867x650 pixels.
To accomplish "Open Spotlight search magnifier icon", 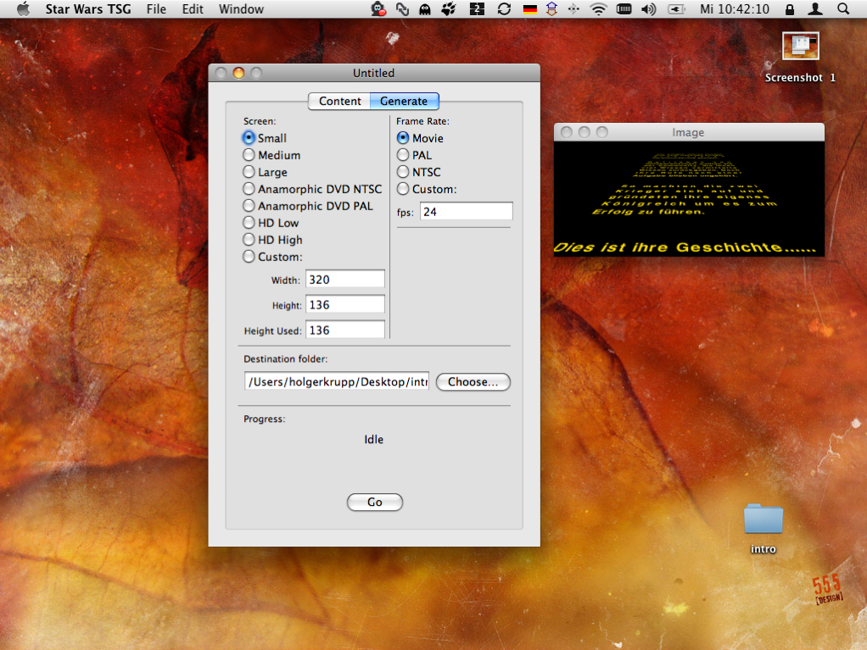I will [842, 8].
